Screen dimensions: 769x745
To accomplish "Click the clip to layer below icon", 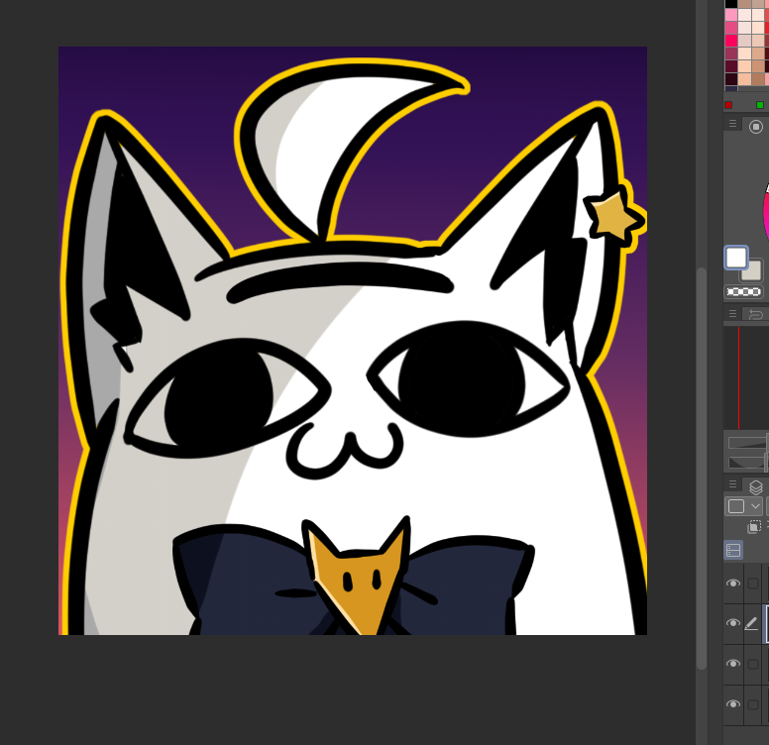I will tap(754, 527).
